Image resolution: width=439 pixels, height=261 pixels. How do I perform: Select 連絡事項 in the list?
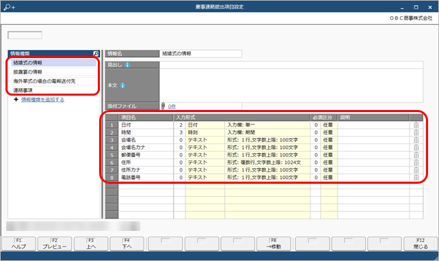tap(53, 90)
